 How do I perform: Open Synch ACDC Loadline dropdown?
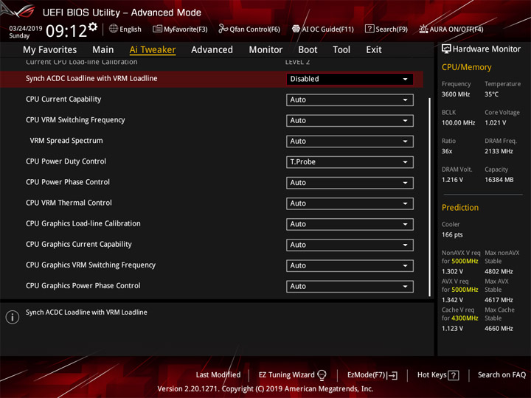[x=350, y=79]
